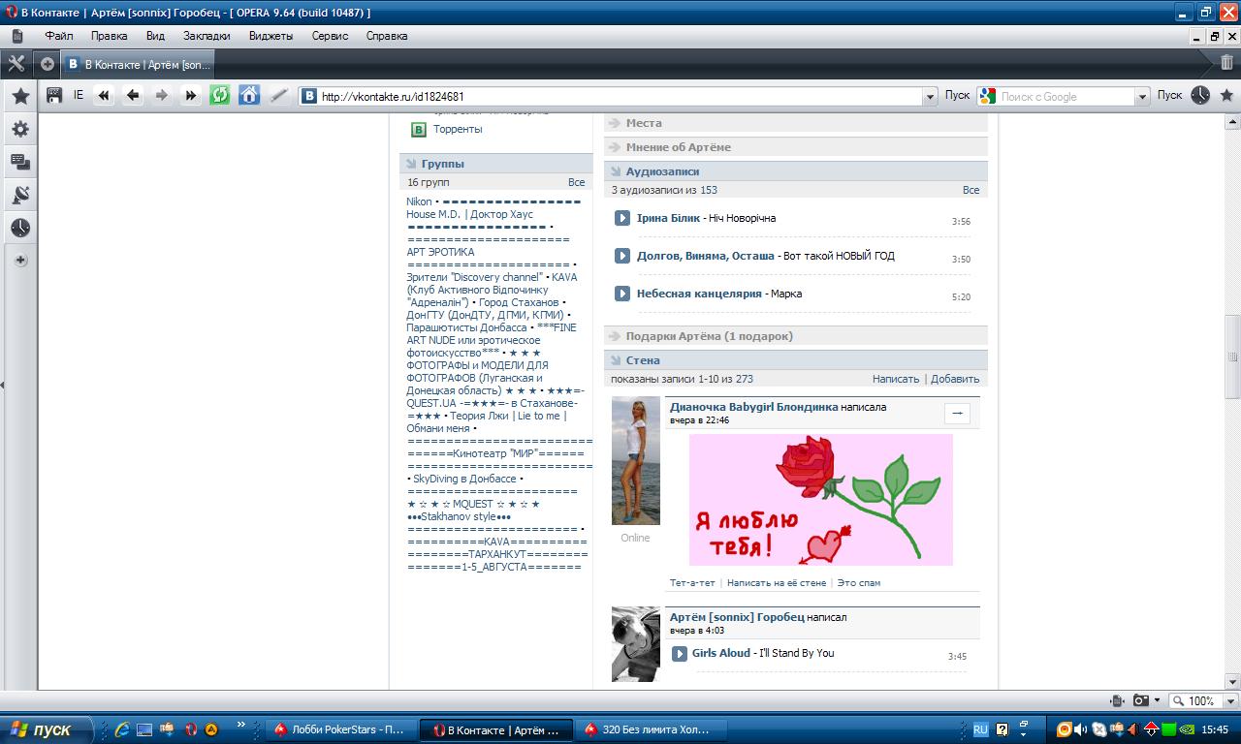
Task: Open the Файл menu
Action: coord(59,36)
